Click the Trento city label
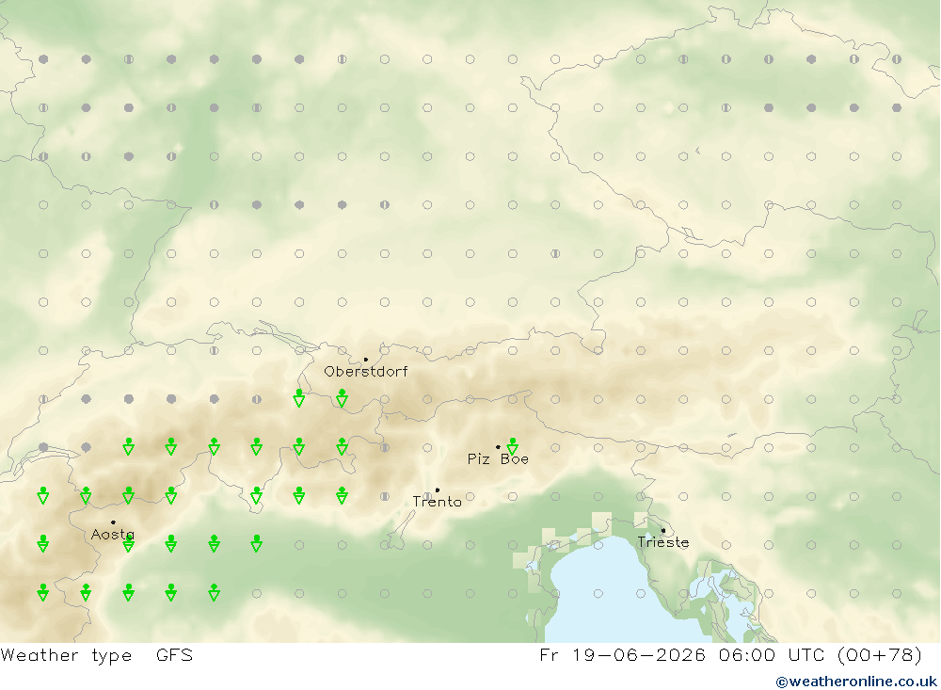This screenshot has width=941, height=690. (x=437, y=502)
